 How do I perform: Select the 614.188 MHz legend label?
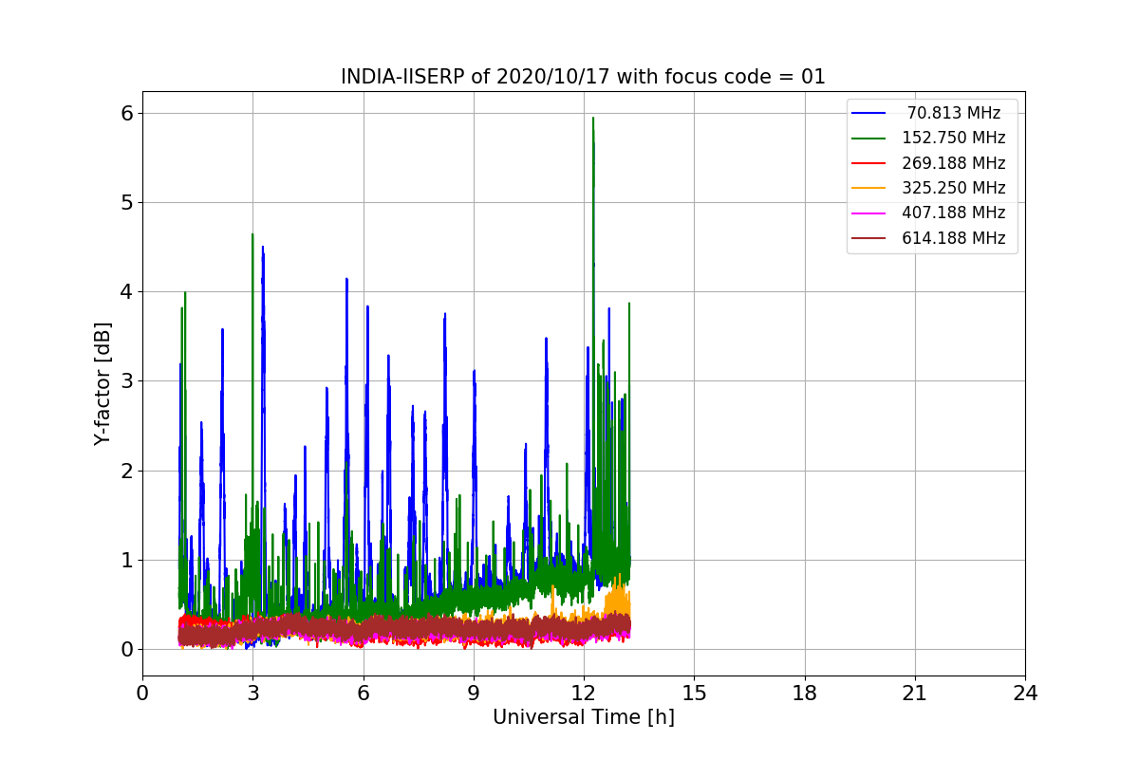[954, 238]
